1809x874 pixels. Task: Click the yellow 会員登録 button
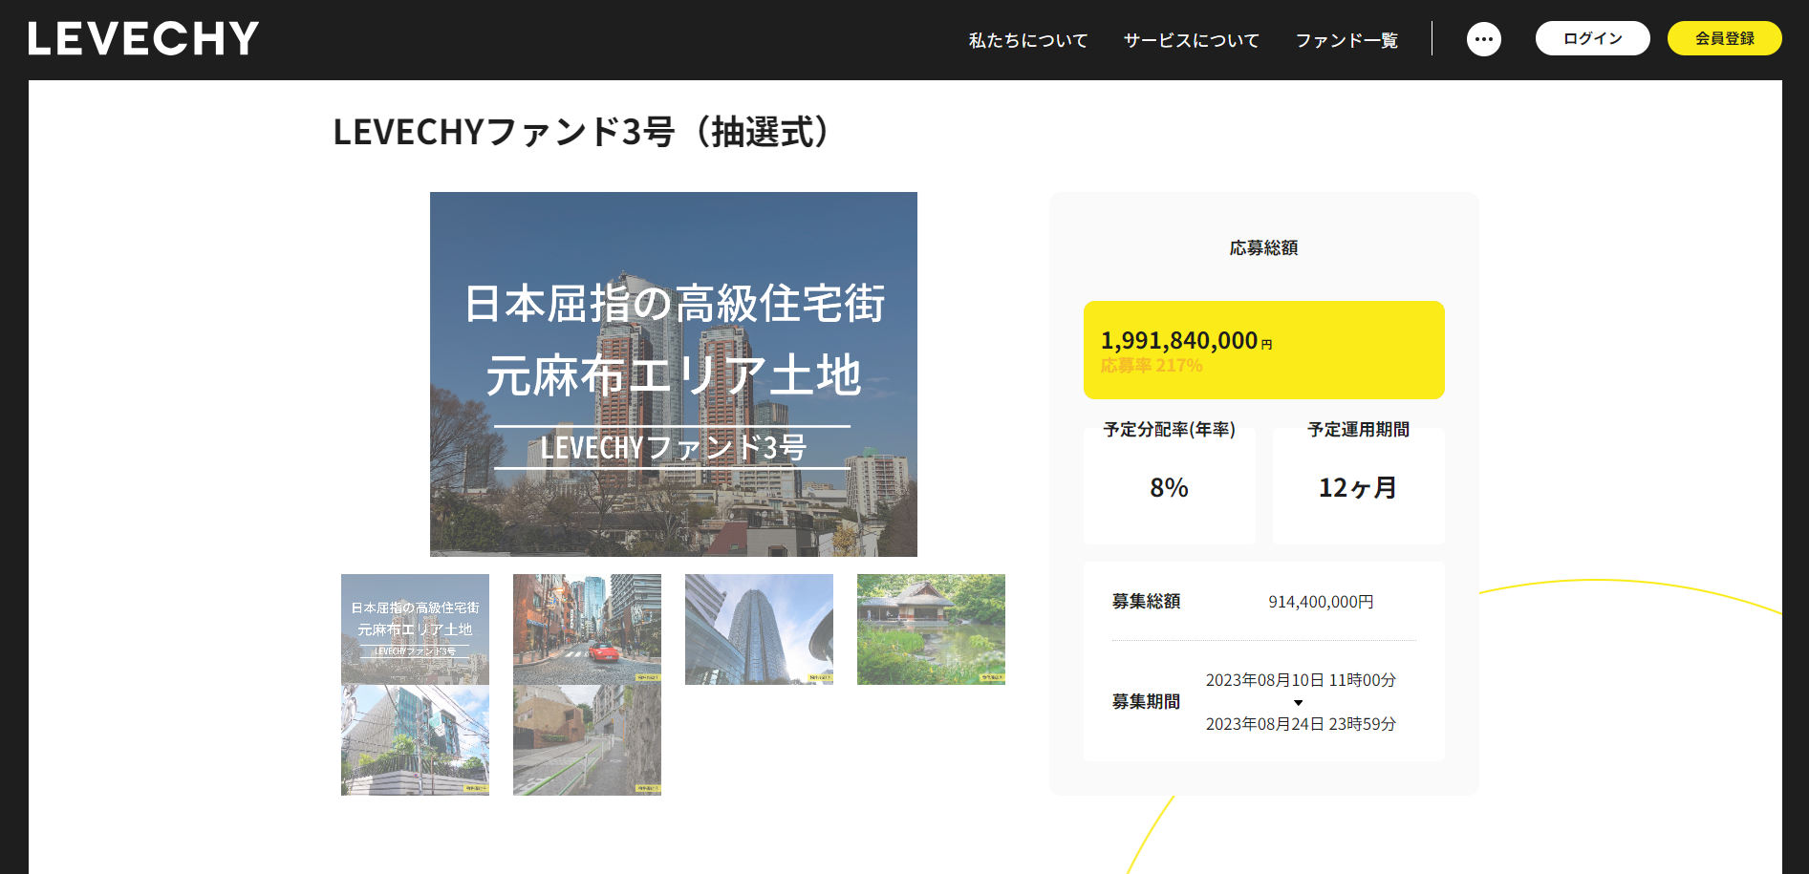pos(1724,38)
